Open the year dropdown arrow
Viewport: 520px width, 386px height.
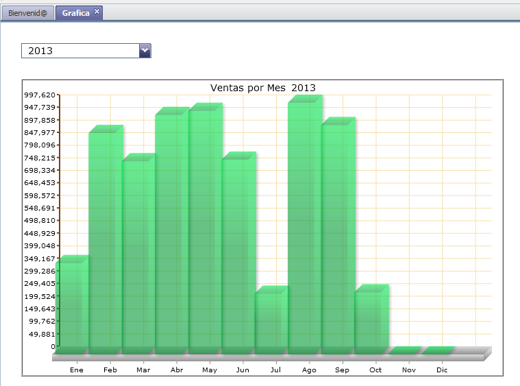coord(145,51)
